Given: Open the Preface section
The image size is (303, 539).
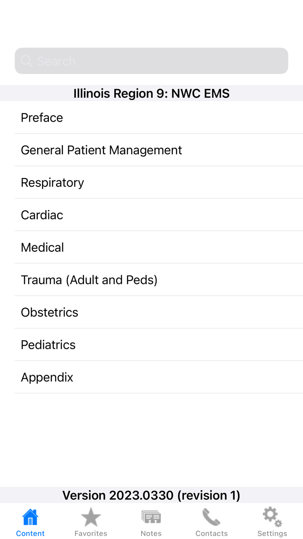Looking at the screenshot, I should 42,118.
